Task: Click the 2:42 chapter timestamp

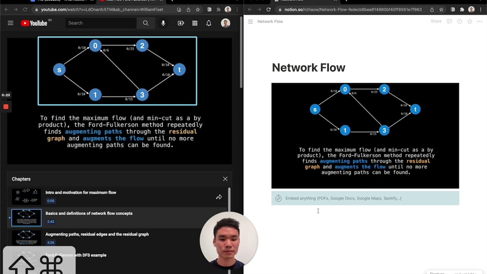Action: coord(51,222)
